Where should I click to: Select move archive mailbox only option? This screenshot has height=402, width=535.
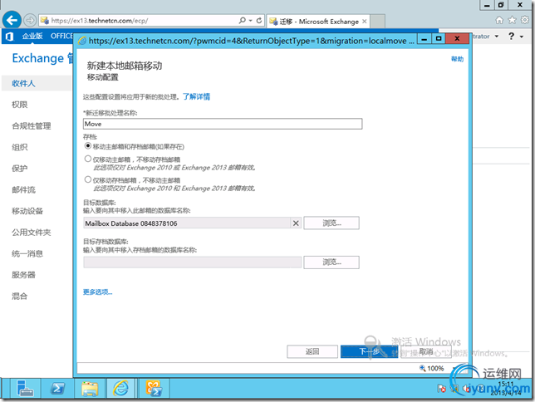(x=88, y=179)
